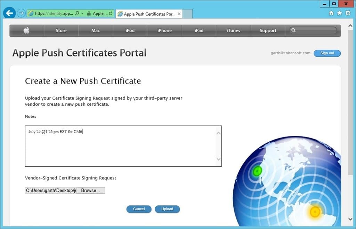Click the Browse... button
The image size is (356, 229).
[91, 190]
